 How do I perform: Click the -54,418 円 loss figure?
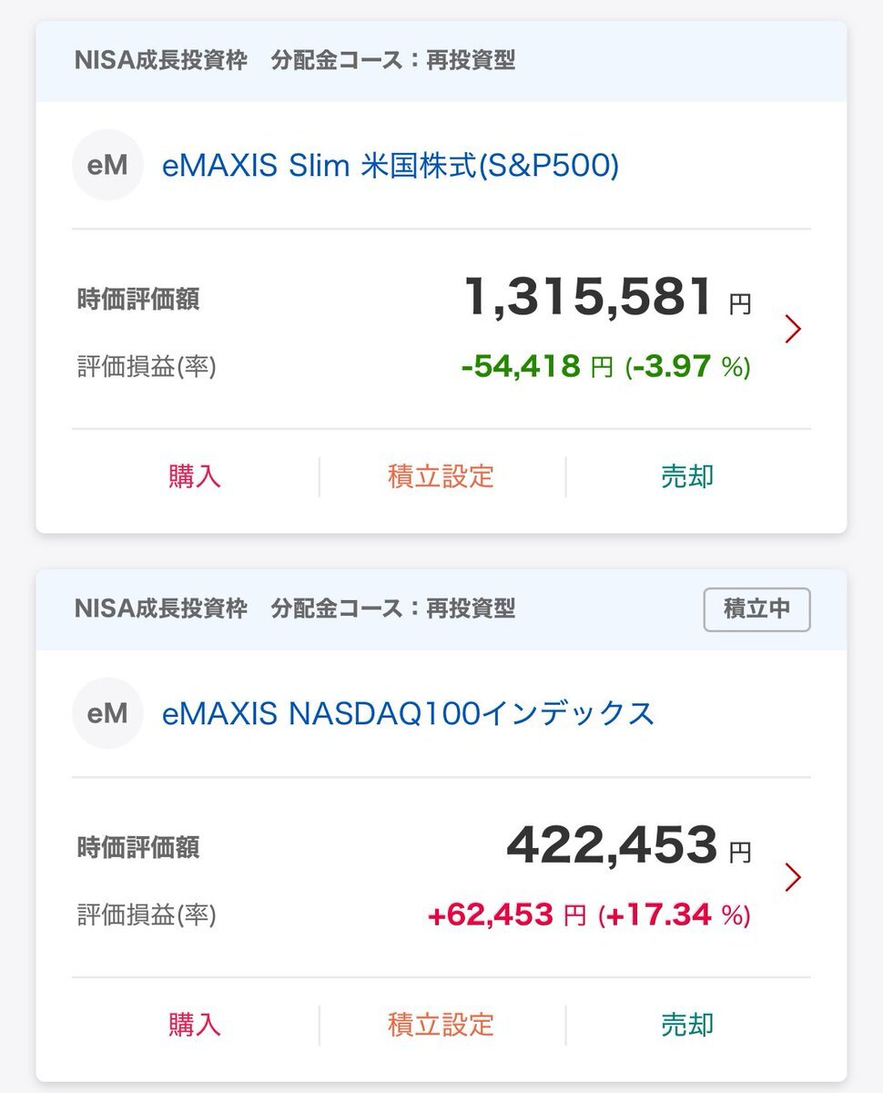click(x=537, y=366)
